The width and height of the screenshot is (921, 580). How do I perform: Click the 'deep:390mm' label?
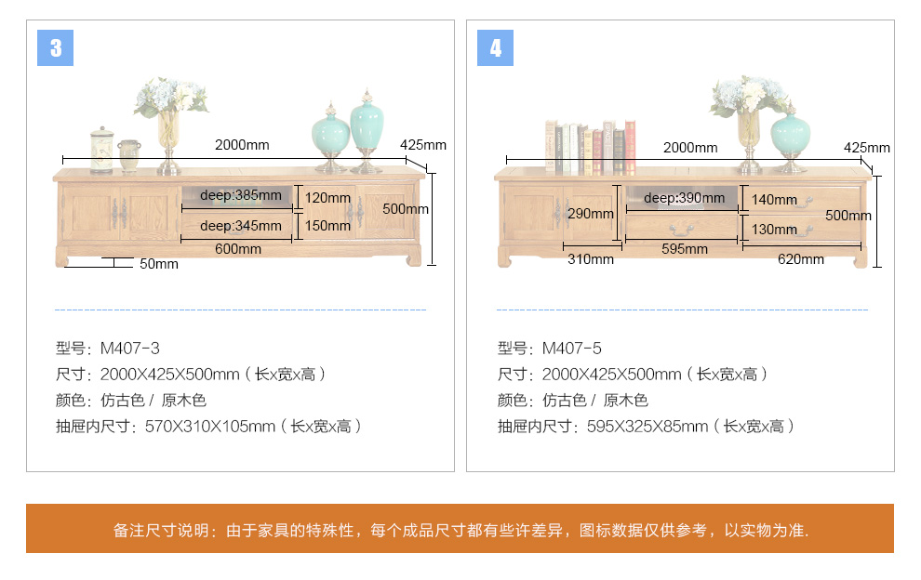click(x=684, y=198)
